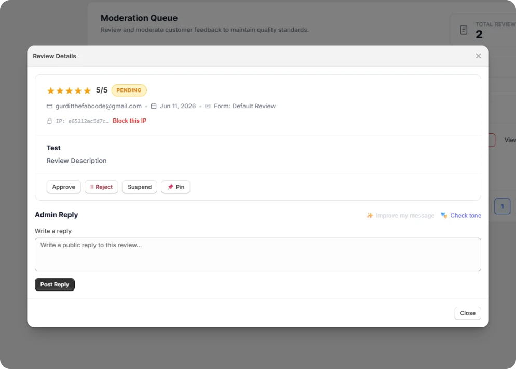Click the date Jun 11, 2026
This screenshot has height=369, width=516.
pyautogui.click(x=178, y=106)
